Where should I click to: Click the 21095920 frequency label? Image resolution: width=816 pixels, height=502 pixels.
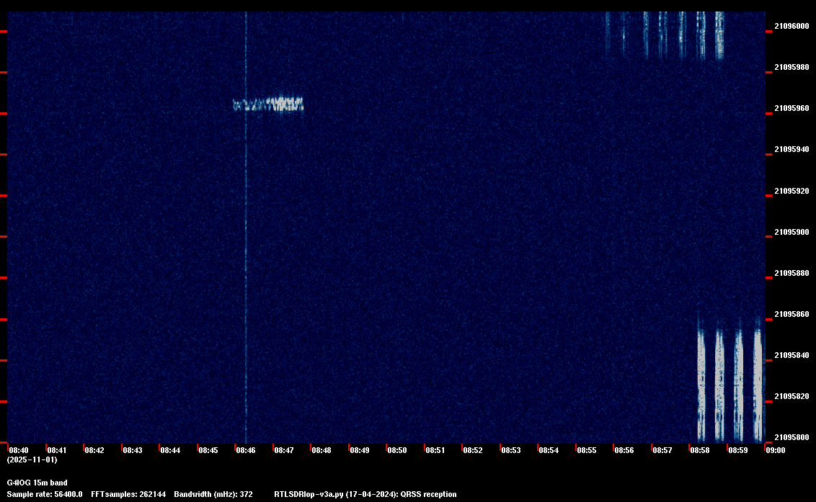click(x=791, y=191)
